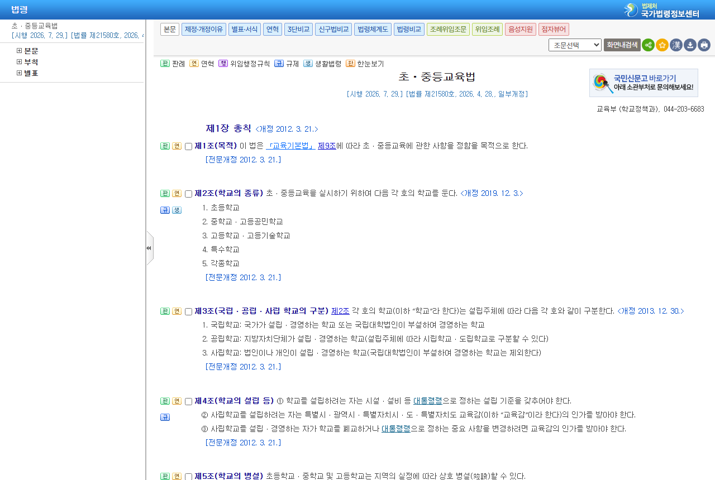Image resolution: width=715 pixels, height=480 pixels.
Task: Open 조례위임조문 tab
Action: coord(448,30)
